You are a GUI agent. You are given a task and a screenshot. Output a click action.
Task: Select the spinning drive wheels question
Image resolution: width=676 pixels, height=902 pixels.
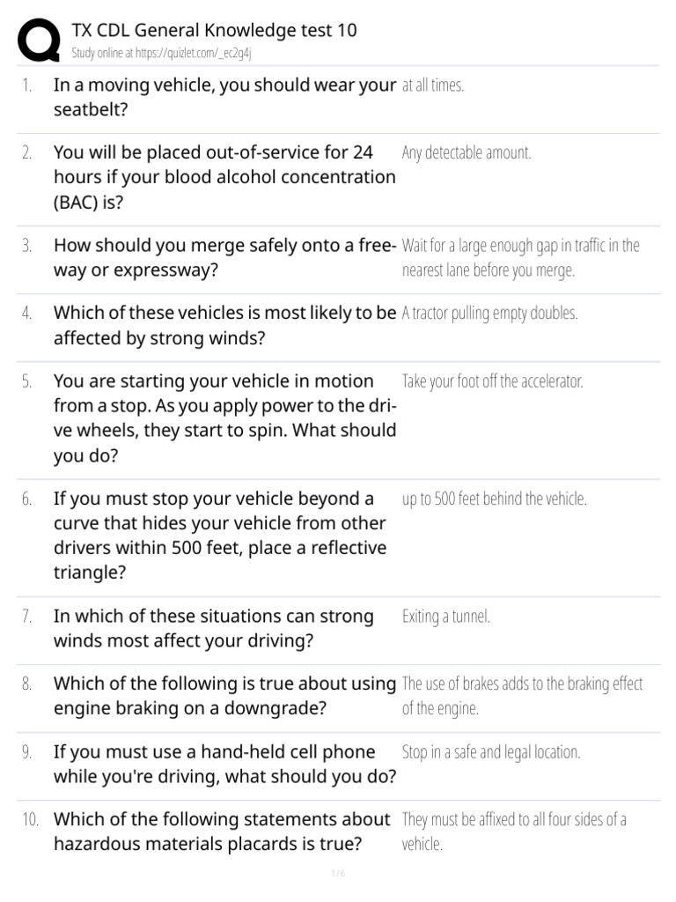[x=224, y=418]
